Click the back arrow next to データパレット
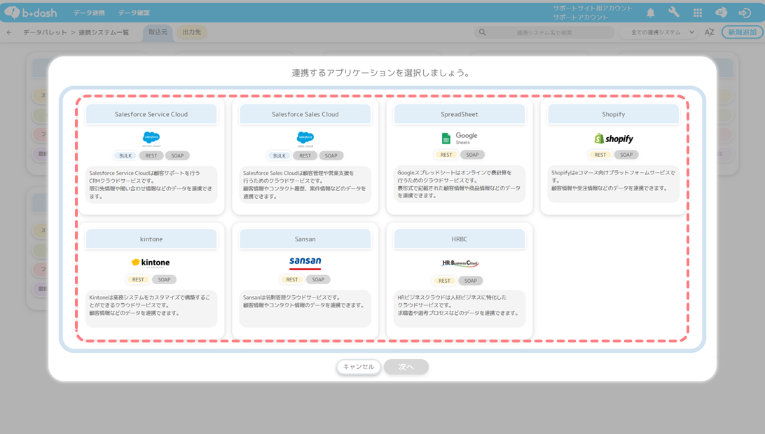Image resolution: width=765 pixels, height=434 pixels. pyautogui.click(x=9, y=32)
